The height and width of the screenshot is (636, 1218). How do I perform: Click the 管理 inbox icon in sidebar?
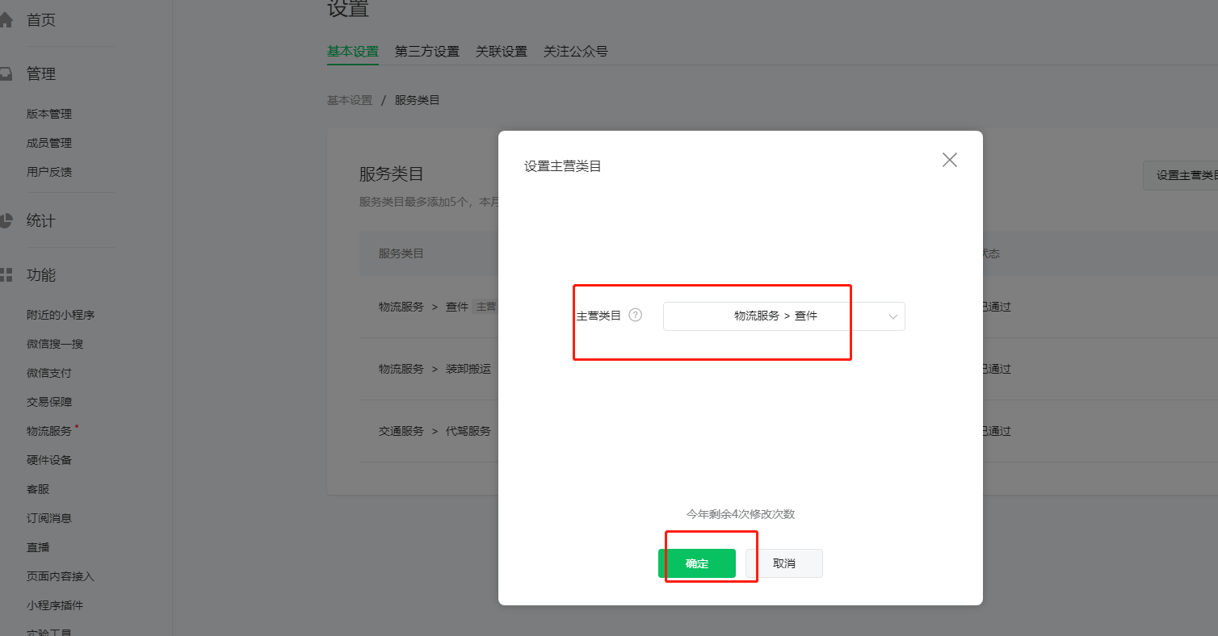(5, 74)
